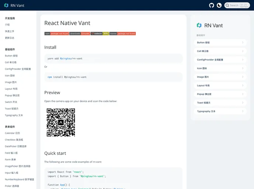Select Typography 文本 in preview panel
Screen dimensions: 254x189
click(220, 111)
